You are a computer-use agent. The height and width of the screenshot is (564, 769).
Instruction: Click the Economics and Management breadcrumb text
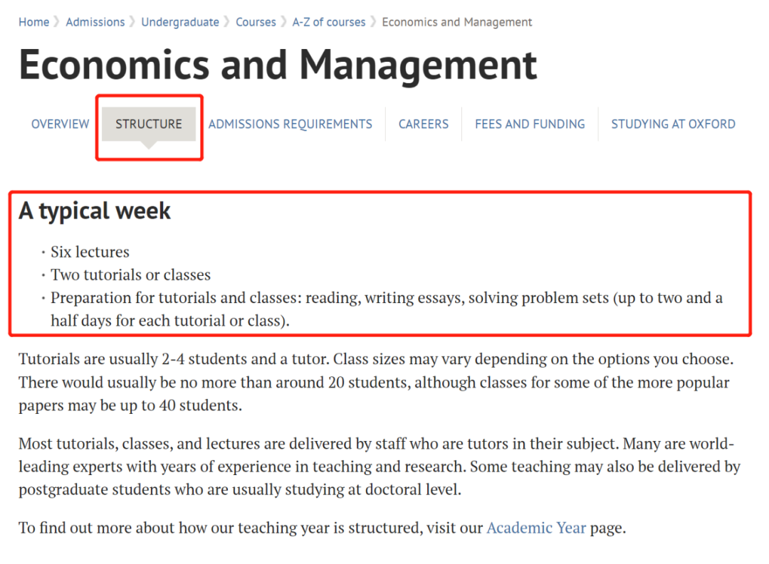(456, 22)
